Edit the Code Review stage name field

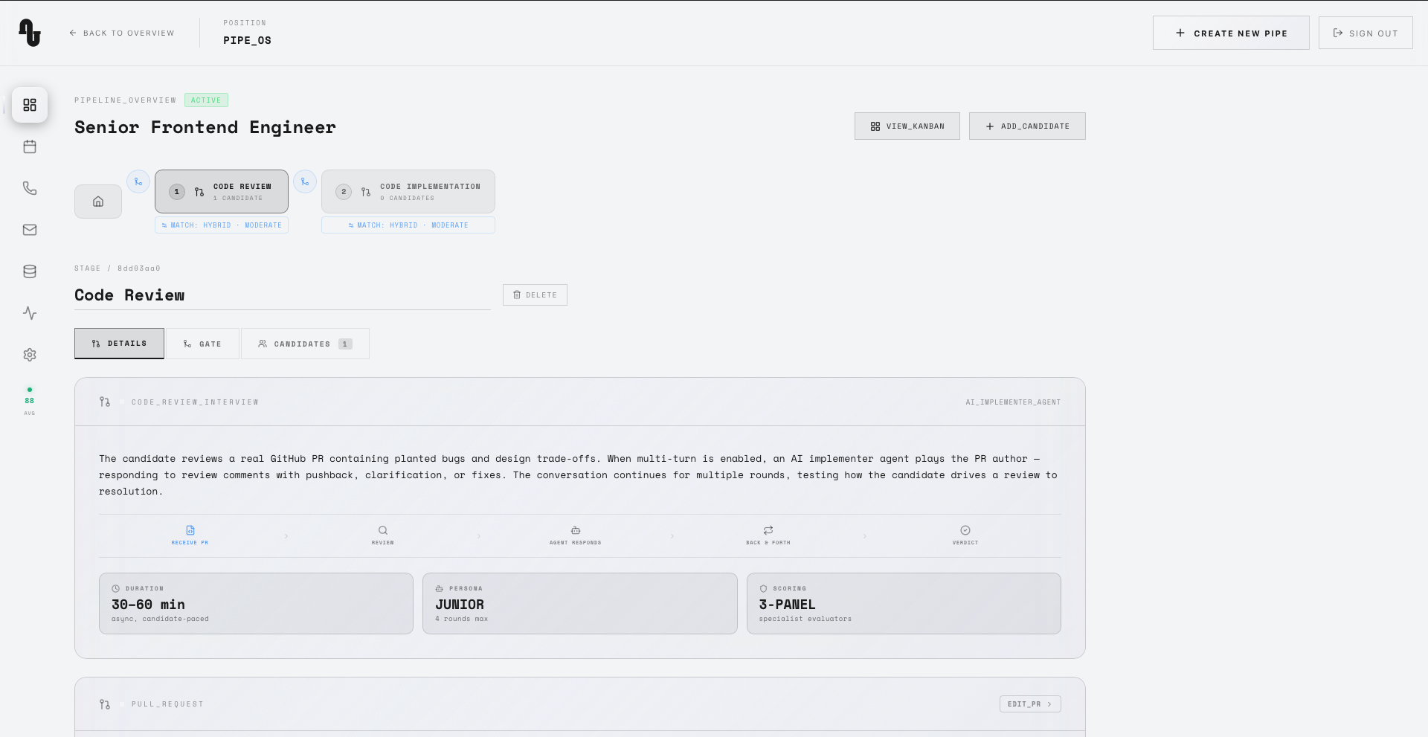283,295
